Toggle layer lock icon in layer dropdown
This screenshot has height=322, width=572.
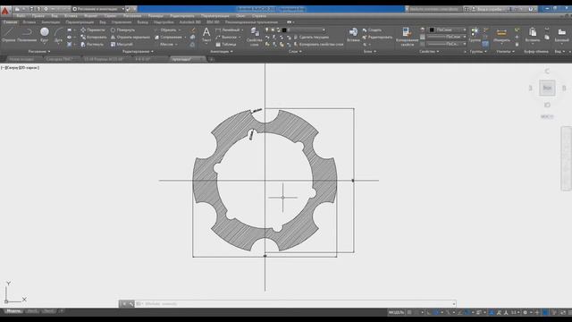click(x=278, y=30)
